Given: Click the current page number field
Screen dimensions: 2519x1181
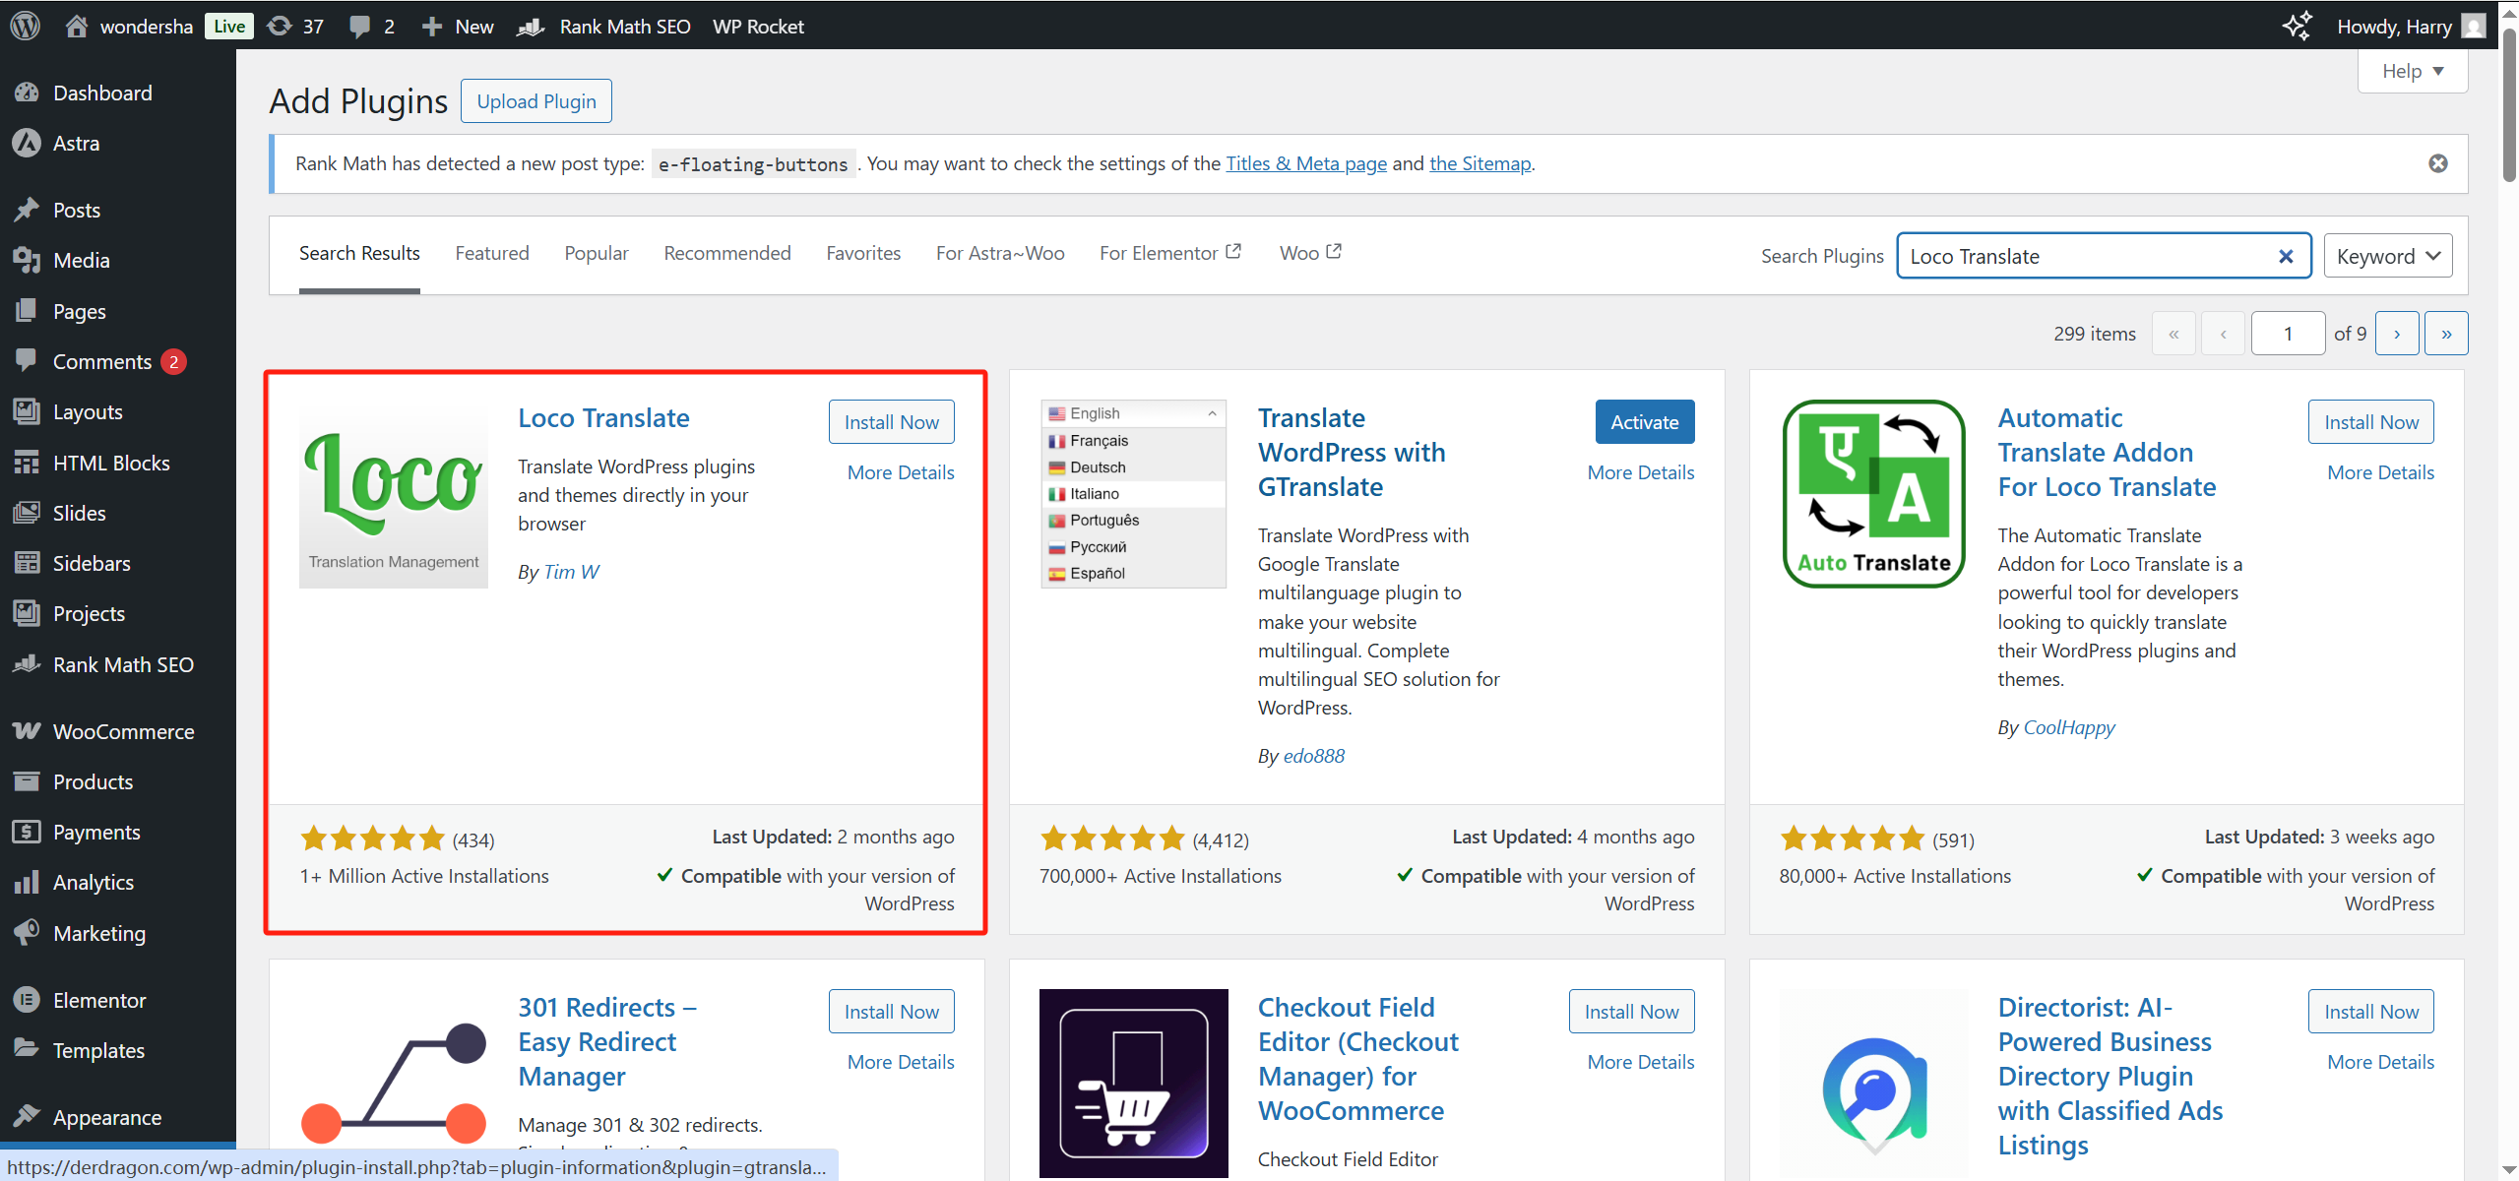Looking at the screenshot, I should (x=2287, y=334).
